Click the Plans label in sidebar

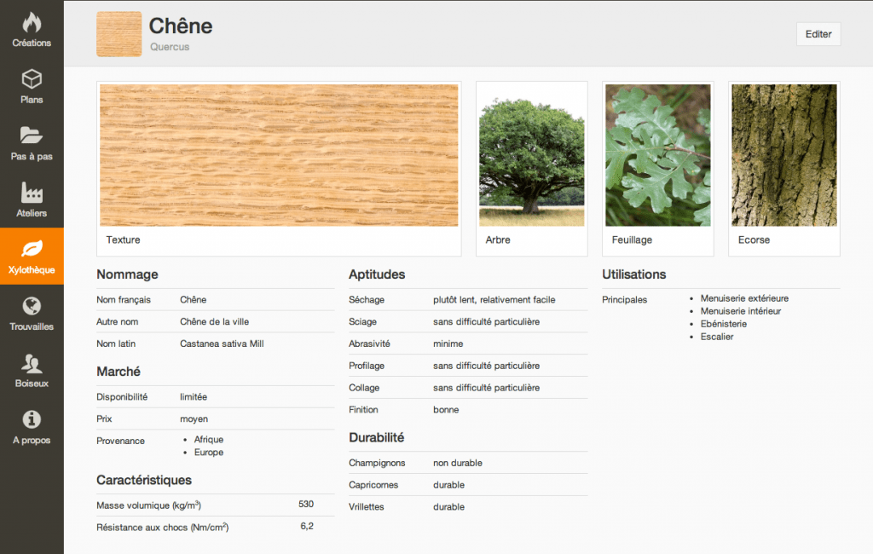[x=32, y=100]
